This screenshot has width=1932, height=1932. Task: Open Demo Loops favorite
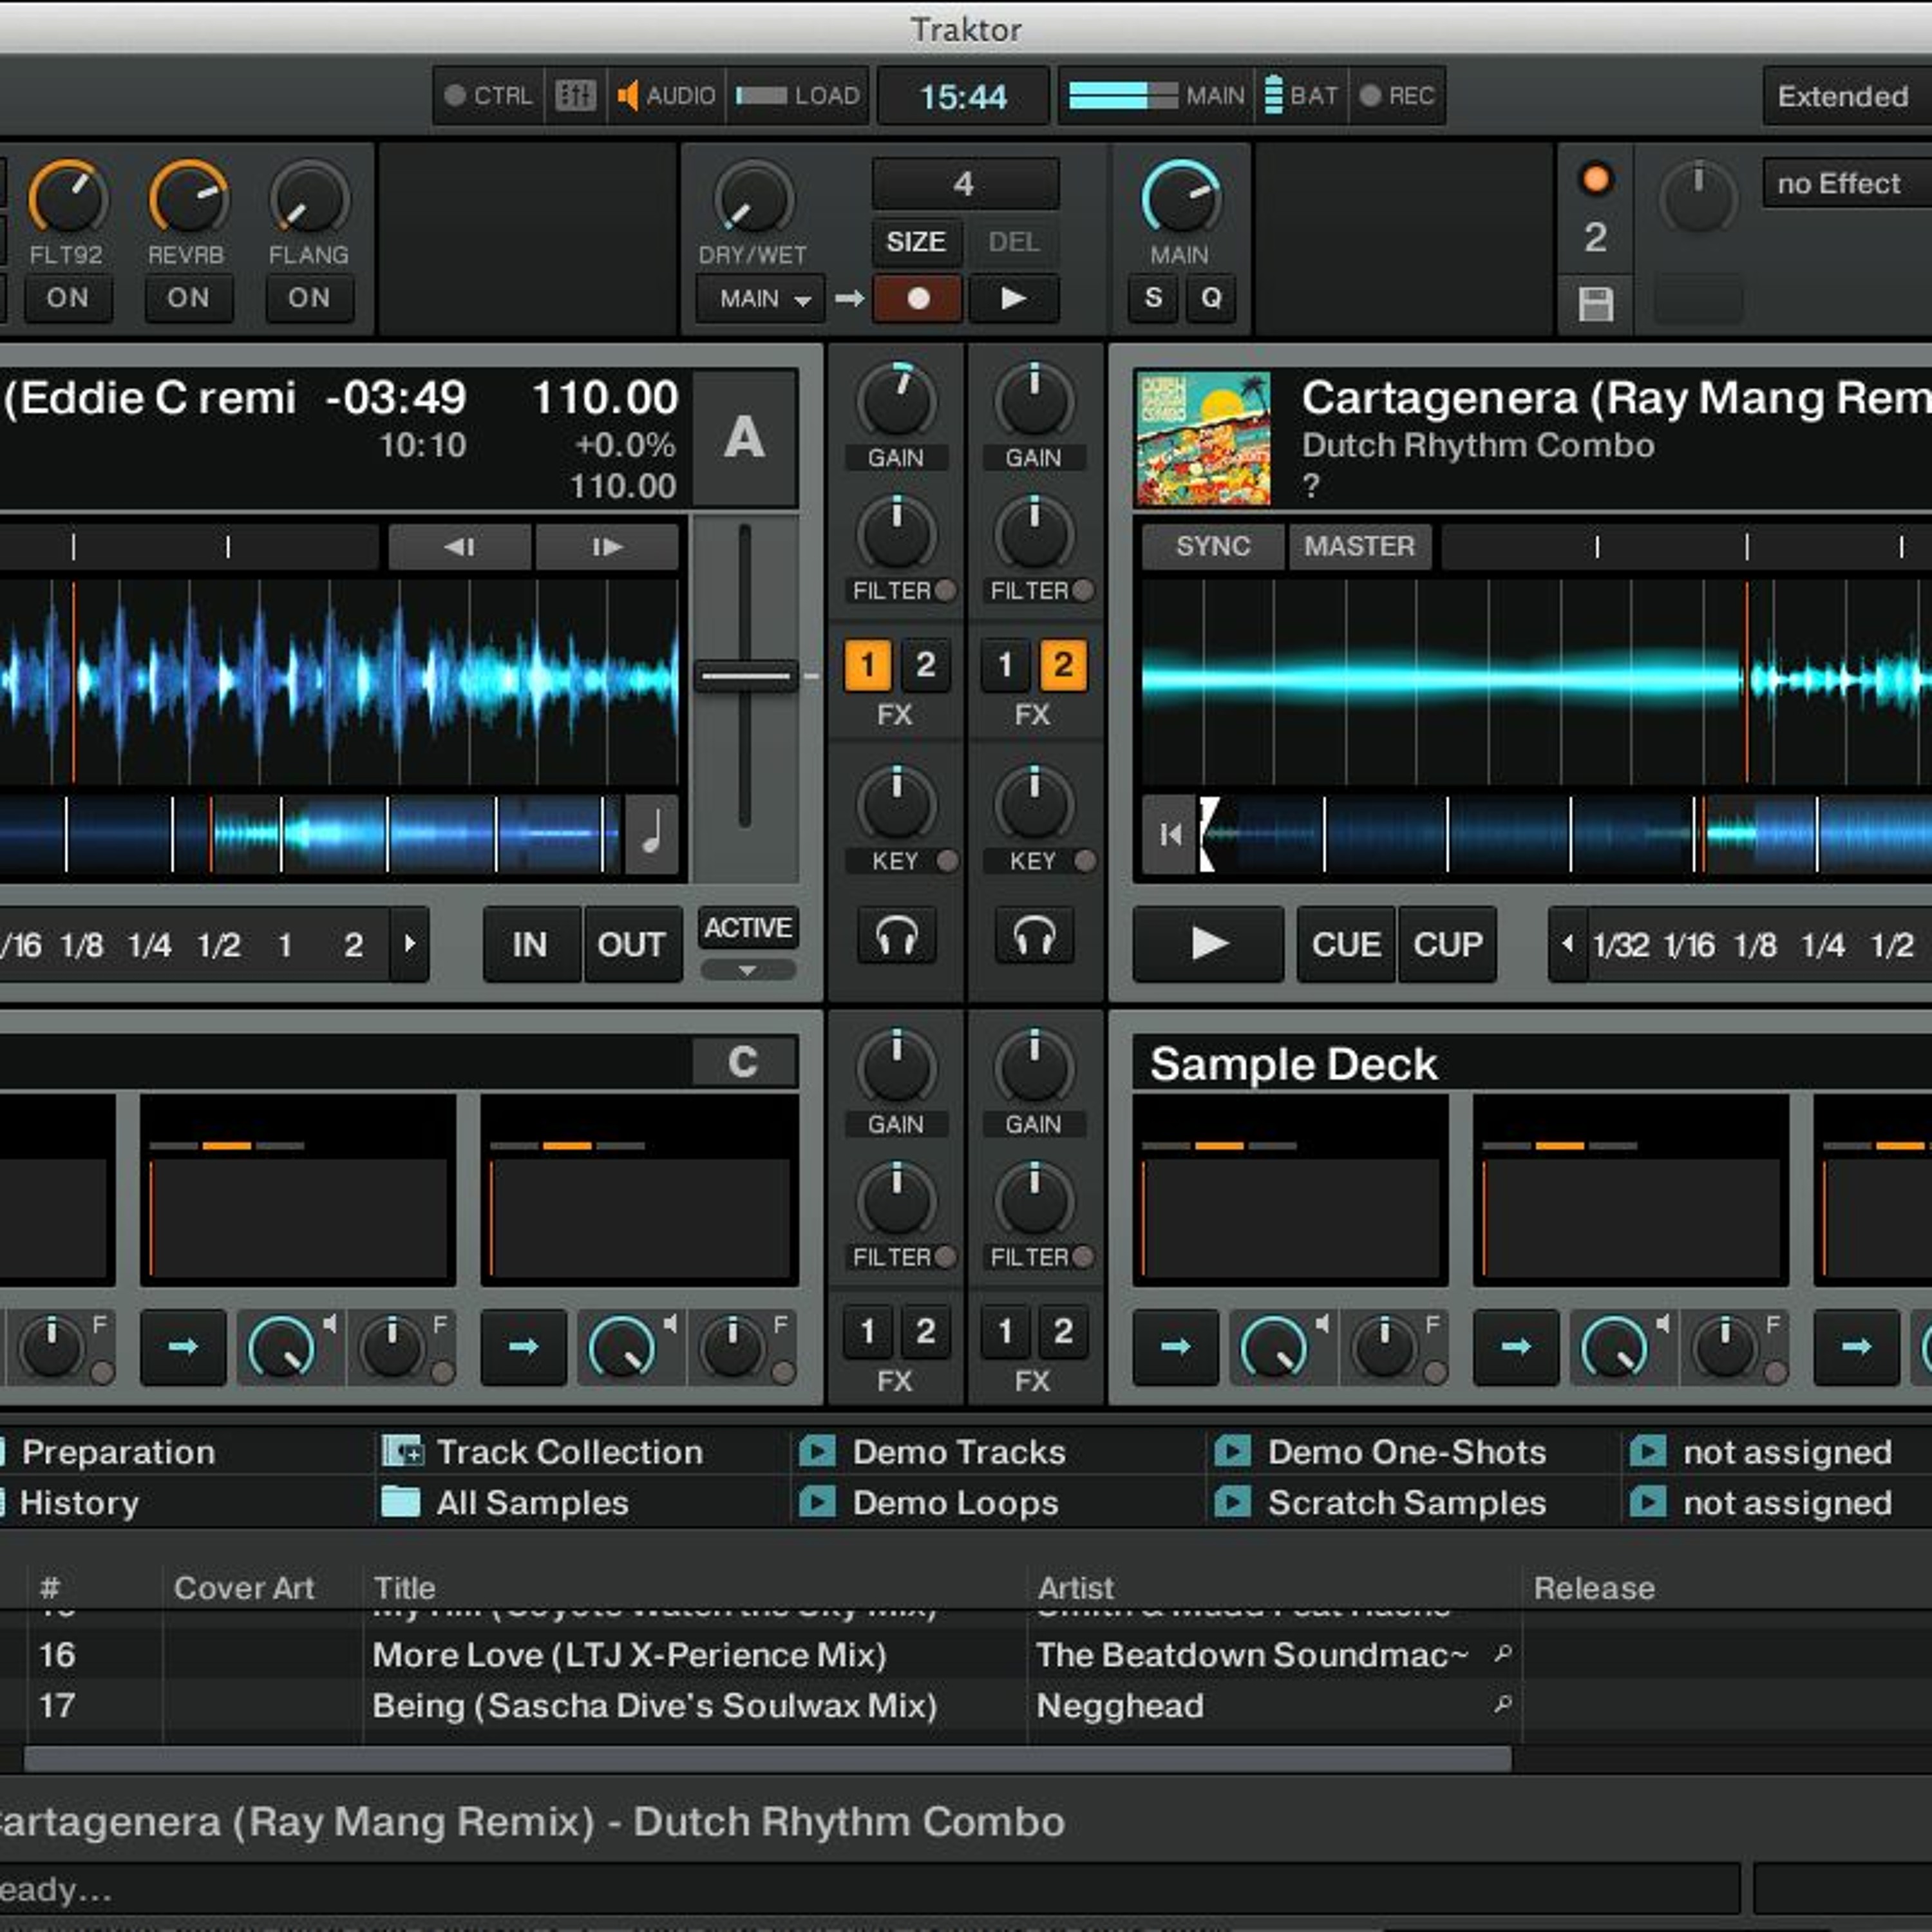tap(928, 1503)
